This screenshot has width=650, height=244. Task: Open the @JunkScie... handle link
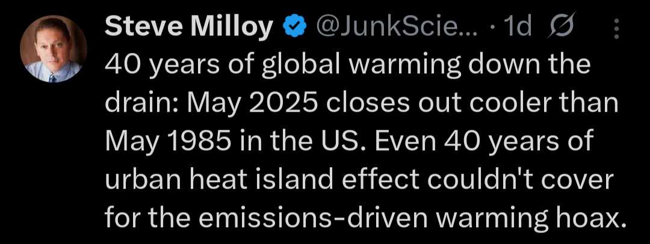click(397, 28)
